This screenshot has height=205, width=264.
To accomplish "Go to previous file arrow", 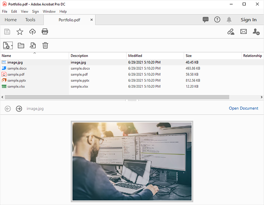I will click(8, 109).
